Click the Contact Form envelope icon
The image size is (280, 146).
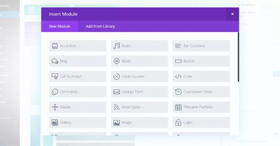click(x=117, y=92)
